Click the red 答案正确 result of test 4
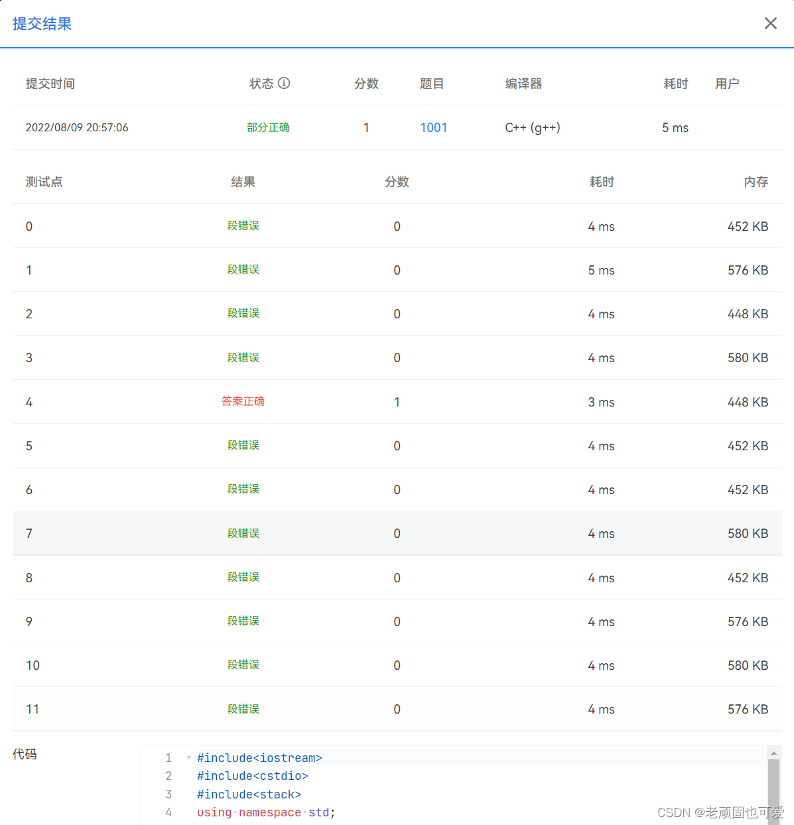The width and height of the screenshot is (794, 825). coord(243,401)
